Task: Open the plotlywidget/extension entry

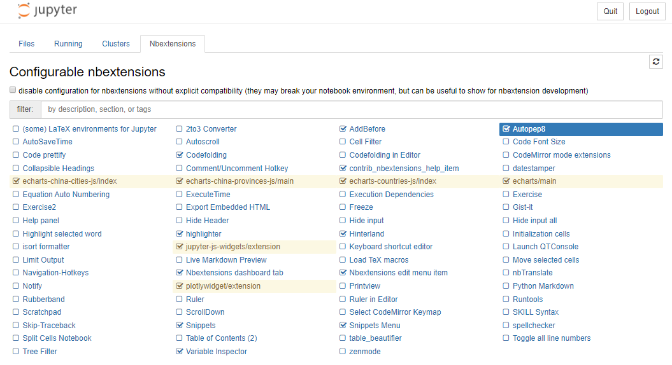Action: [224, 286]
